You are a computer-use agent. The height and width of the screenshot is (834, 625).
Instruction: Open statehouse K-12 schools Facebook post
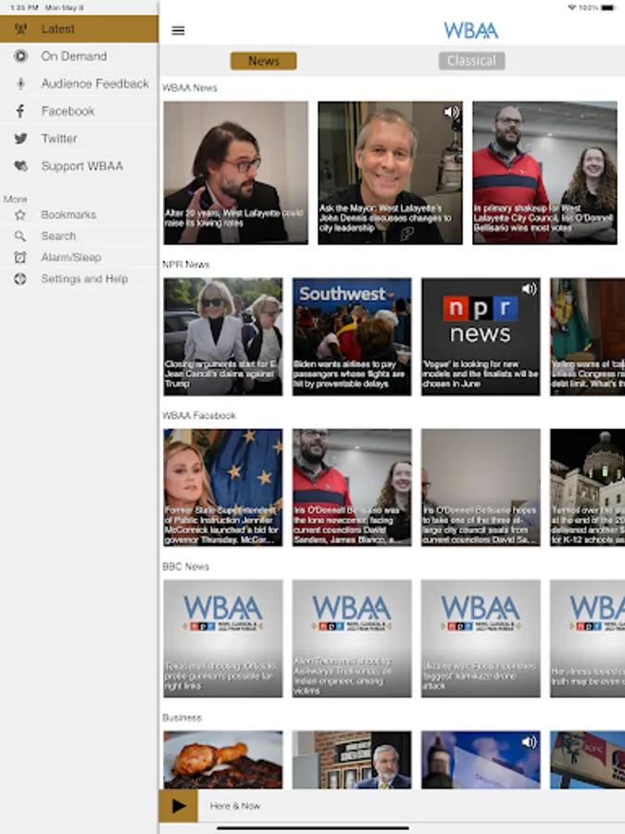(x=588, y=487)
